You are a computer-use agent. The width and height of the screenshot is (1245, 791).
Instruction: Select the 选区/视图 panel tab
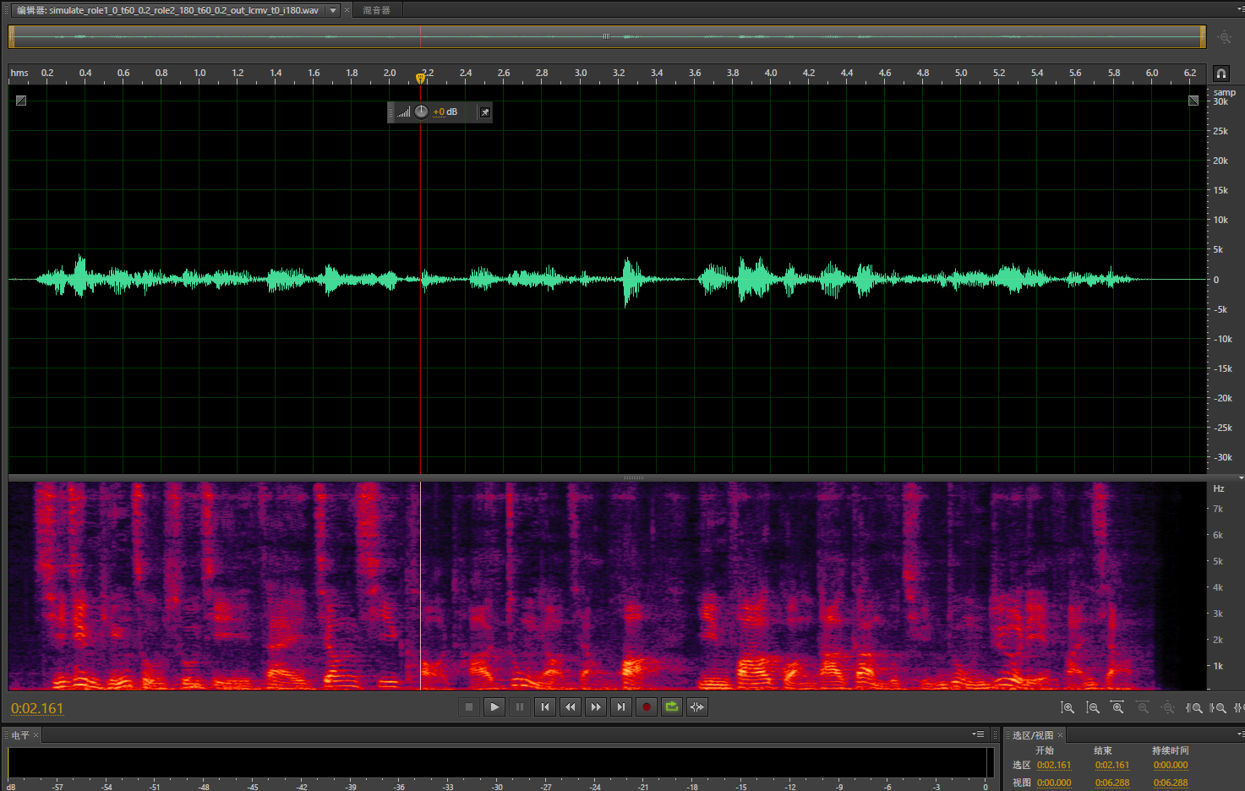[x=1033, y=735]
